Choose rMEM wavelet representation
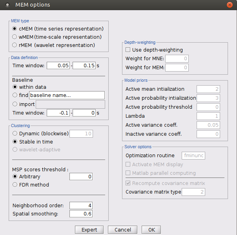 point(15,45)
